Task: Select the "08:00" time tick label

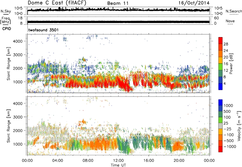Action: 88,161
